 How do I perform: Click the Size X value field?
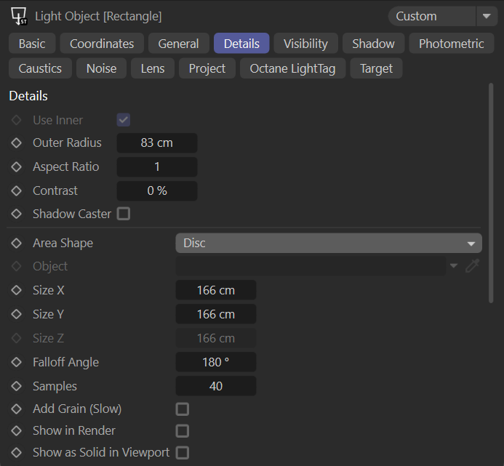tap(216, 291)
